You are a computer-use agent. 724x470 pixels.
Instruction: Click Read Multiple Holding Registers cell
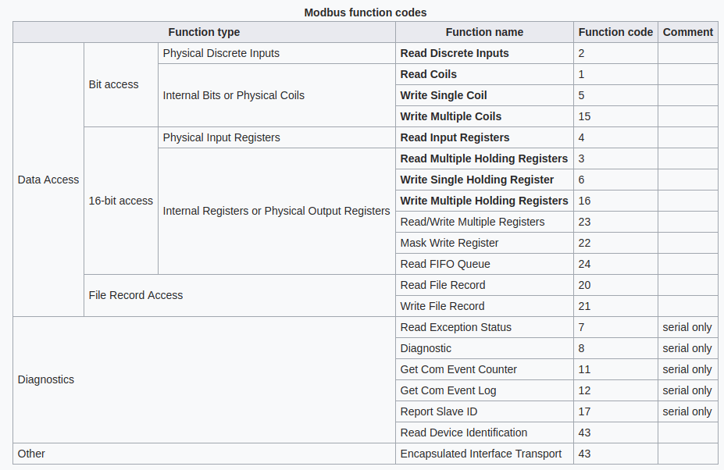pos(483,158)
